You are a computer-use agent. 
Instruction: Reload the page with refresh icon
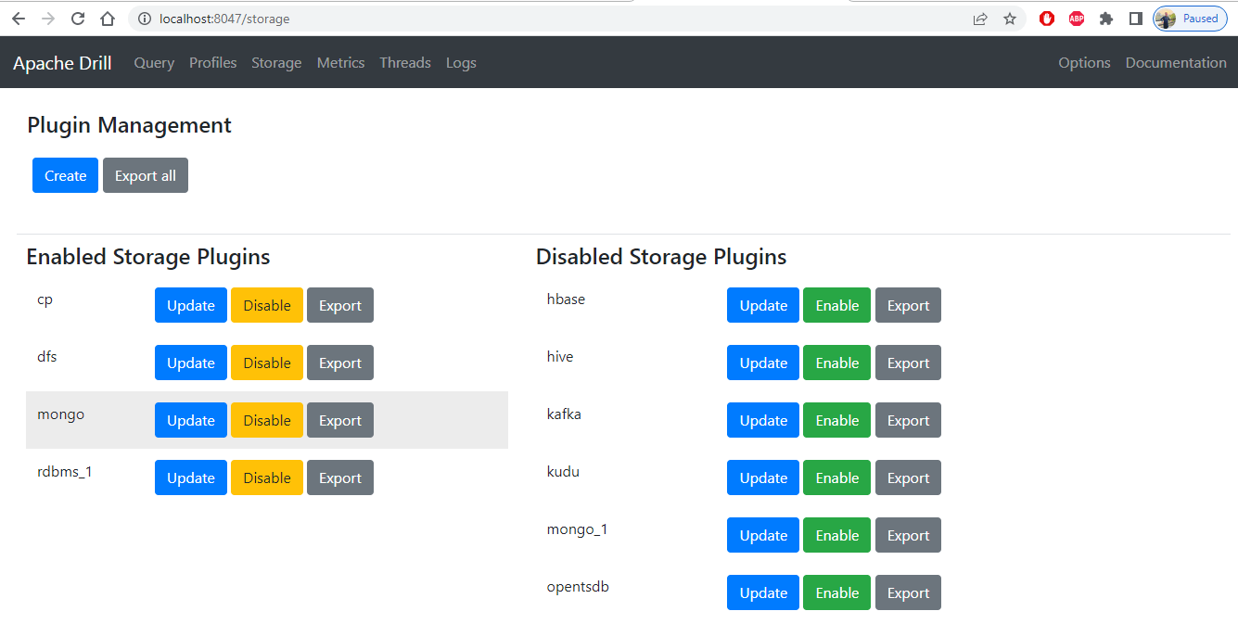point(78,19)
